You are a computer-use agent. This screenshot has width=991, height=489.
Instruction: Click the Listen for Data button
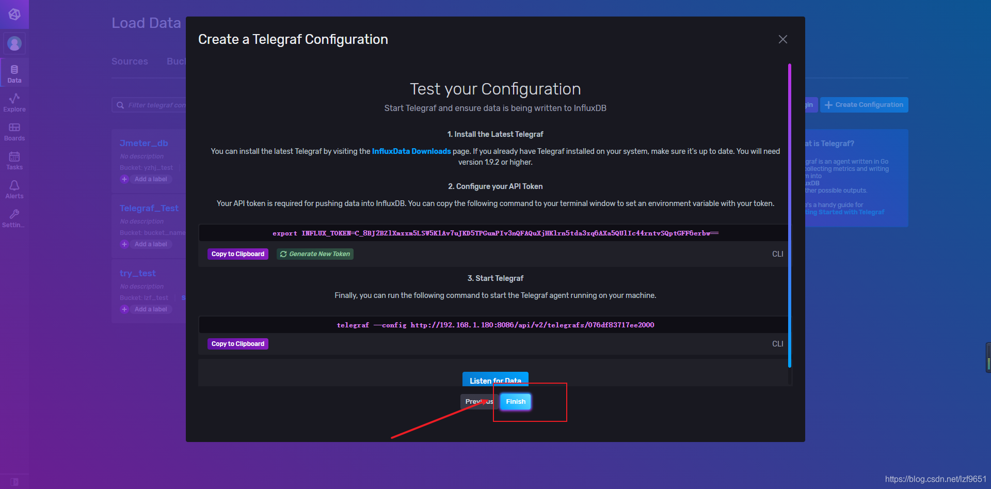click(x=495, y=380)
